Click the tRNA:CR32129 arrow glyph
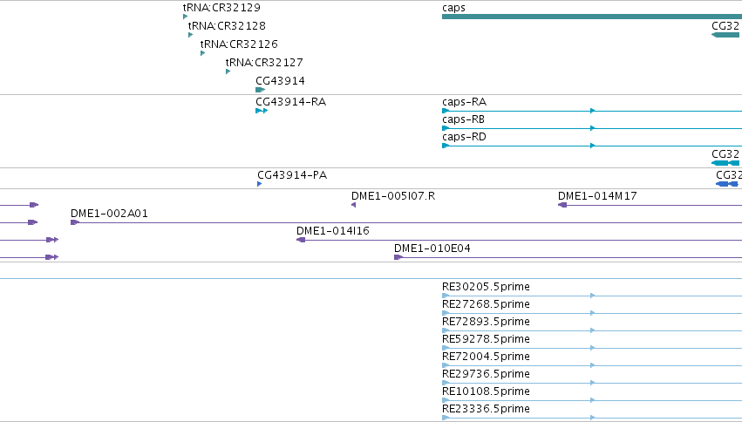742x422 pixels. pyautogui.click(x=185, y=17)
